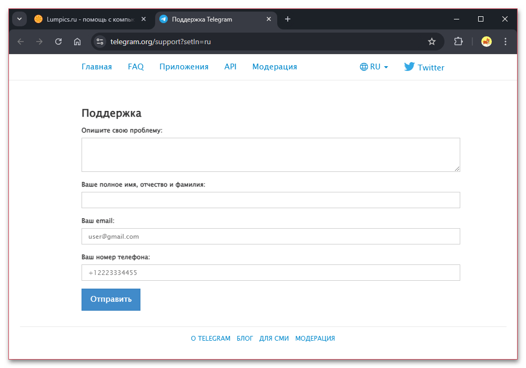Select the Поддержка Telegram tab
The image size is (526, 368).
(216, 19)
